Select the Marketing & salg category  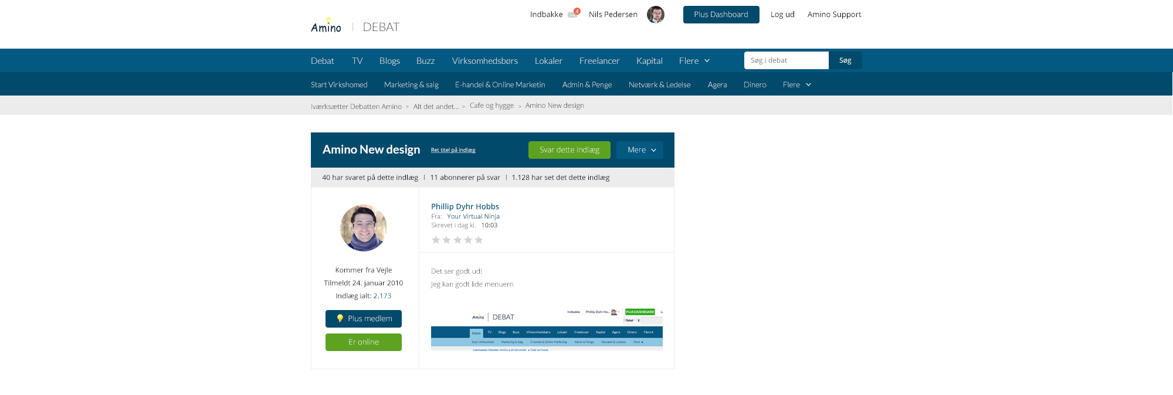tap(411, 85)
